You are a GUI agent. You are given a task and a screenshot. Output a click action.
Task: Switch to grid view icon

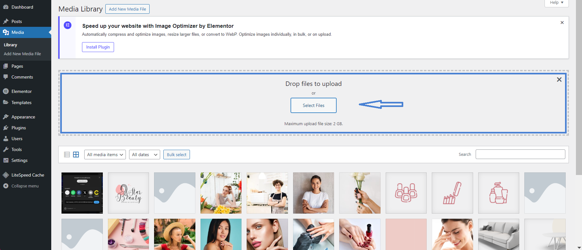[x=76, y=155]
